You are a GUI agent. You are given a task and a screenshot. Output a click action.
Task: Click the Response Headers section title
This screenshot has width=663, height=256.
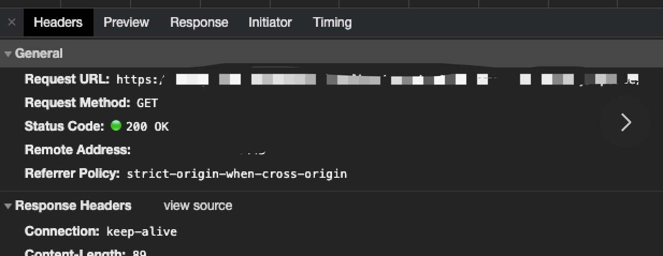click(x=73, y=206)
